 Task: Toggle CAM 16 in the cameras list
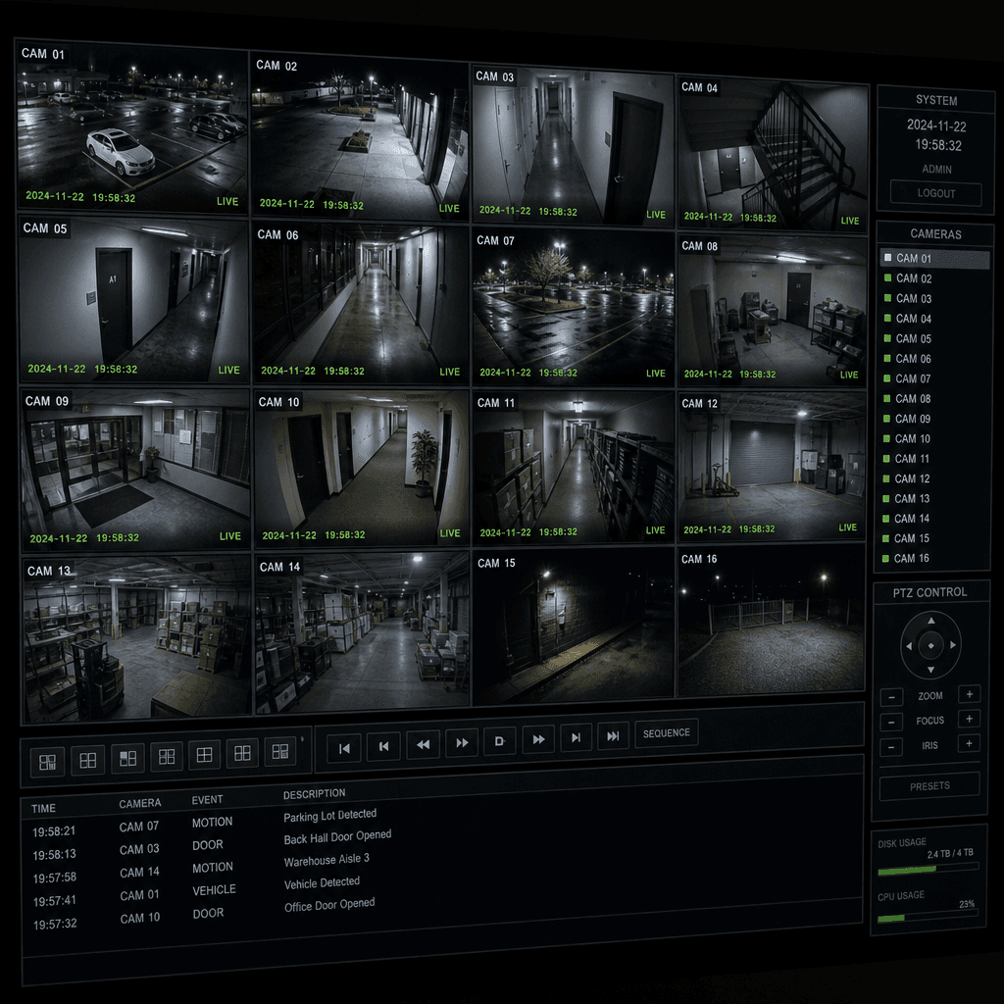933,558
